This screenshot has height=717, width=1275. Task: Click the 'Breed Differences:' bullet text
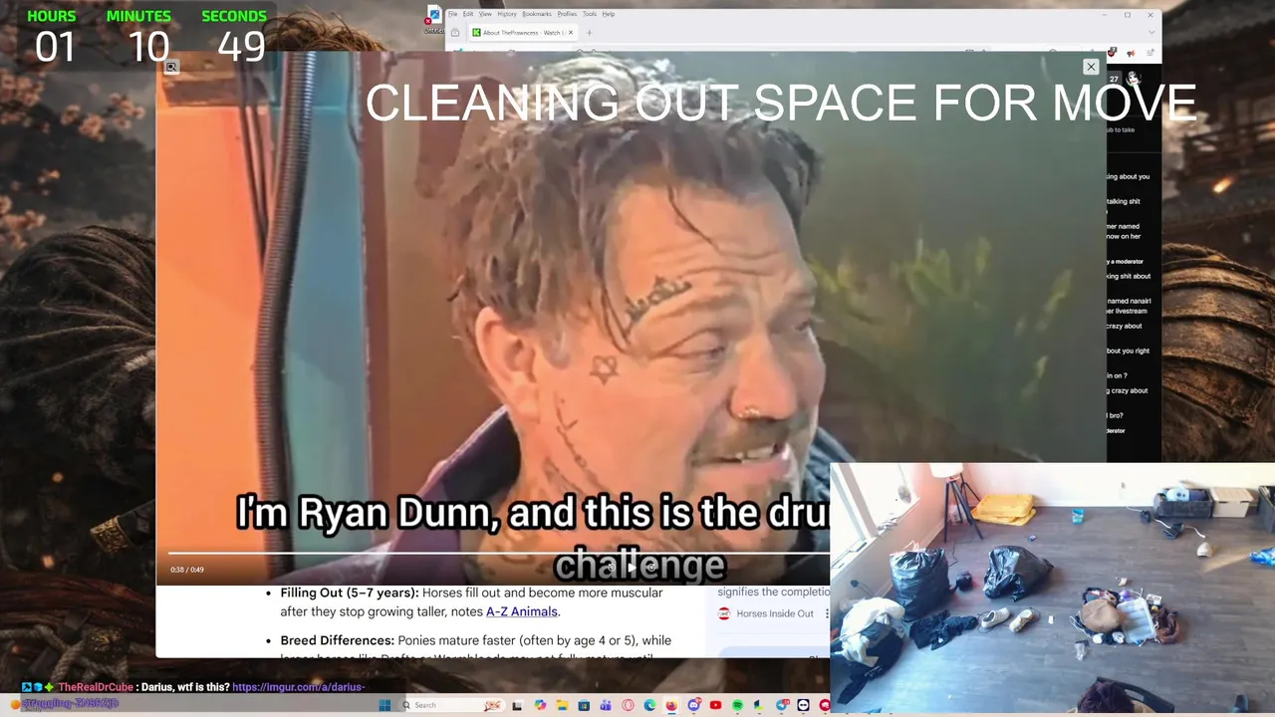(337, 640)
